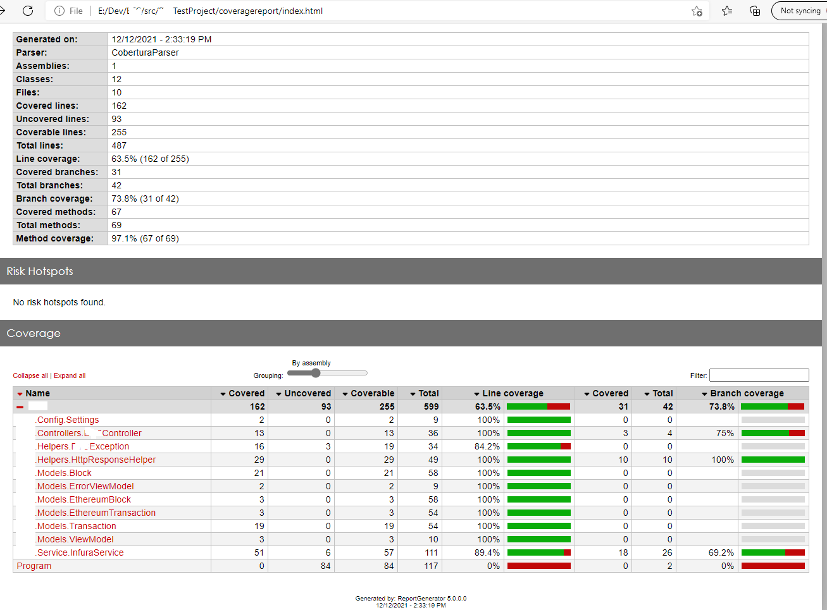This screenshot has height=610, width=827.
Task: Click the 'Method coverage:' row label
Action: pyautogui.click(x=55, y=238)
